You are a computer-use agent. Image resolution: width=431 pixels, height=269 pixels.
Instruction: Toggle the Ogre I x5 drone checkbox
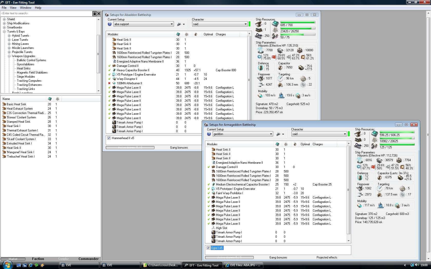pos(208,248)
